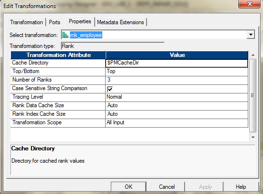This screenshot has width=263, height=194.
Task: Click the Rank transformation icon beside mk_employee
Action: coord(65,35)
